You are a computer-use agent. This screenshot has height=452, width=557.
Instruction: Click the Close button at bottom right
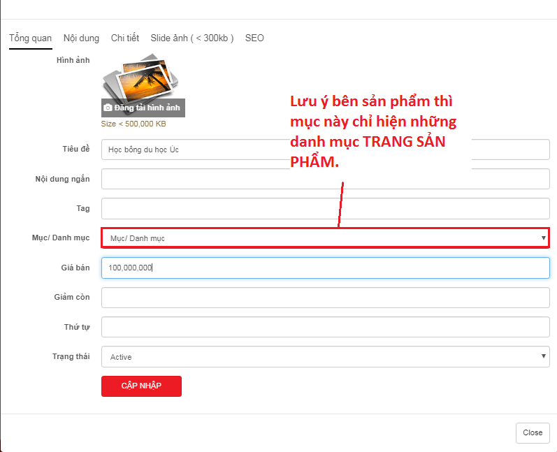click(532, 432)
